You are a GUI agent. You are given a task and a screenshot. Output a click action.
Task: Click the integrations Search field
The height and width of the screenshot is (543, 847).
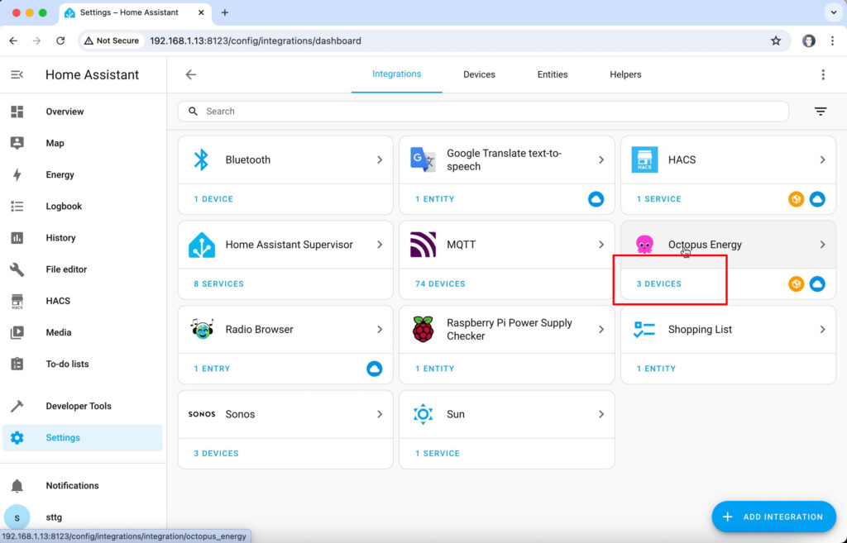point(483,112)
